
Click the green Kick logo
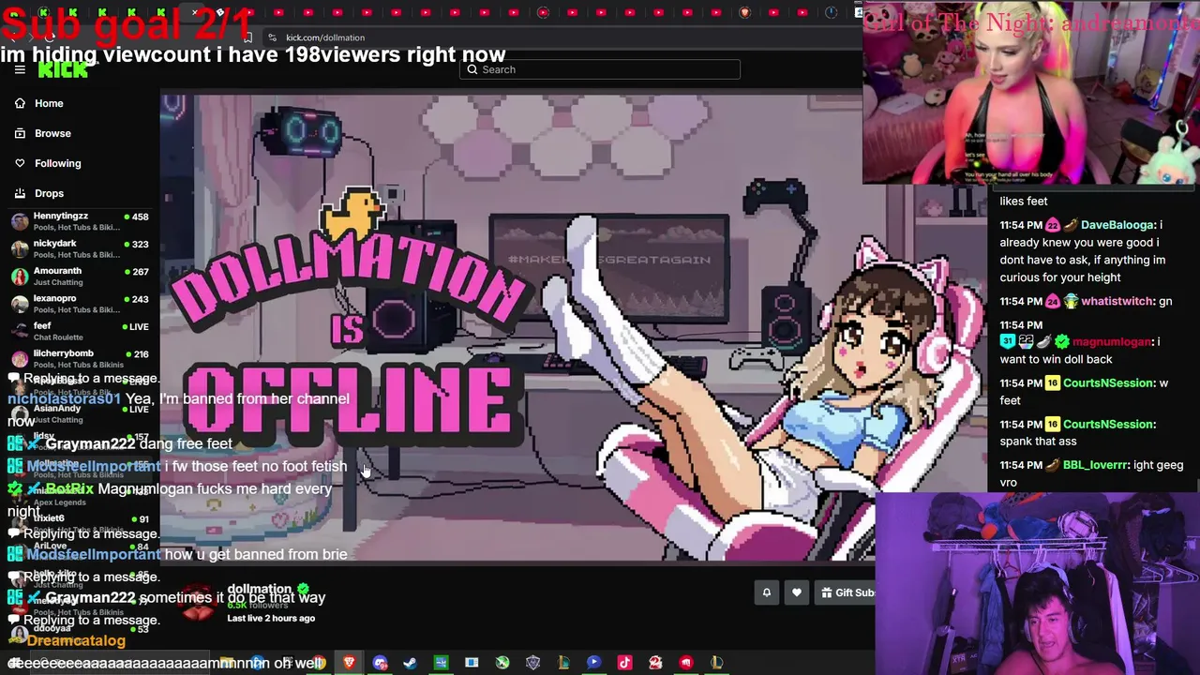tap(63, 70)
